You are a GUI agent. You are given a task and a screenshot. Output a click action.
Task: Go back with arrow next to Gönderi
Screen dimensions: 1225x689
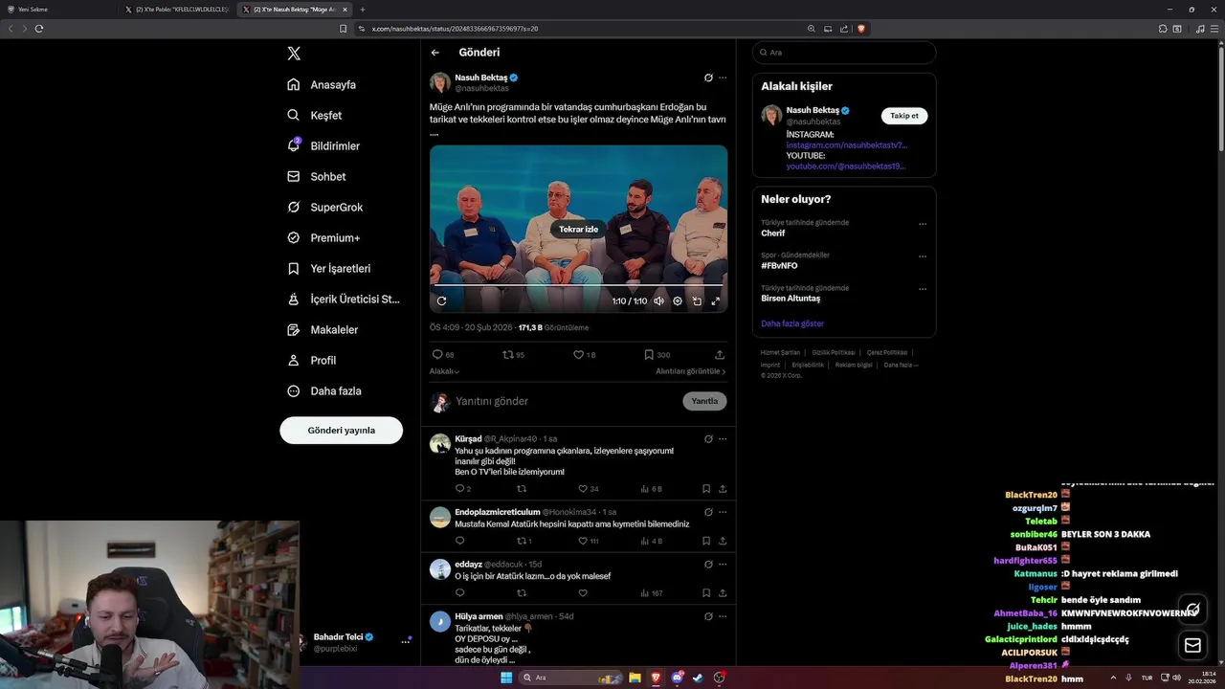(x=435, y=53)
